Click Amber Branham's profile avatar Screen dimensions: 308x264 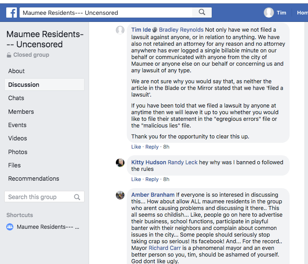pyautogui.click(x=121, y=195)
